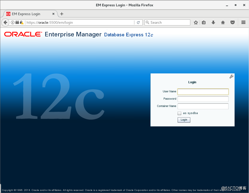
Task: Focus the Password field
Action: [203, 99]
